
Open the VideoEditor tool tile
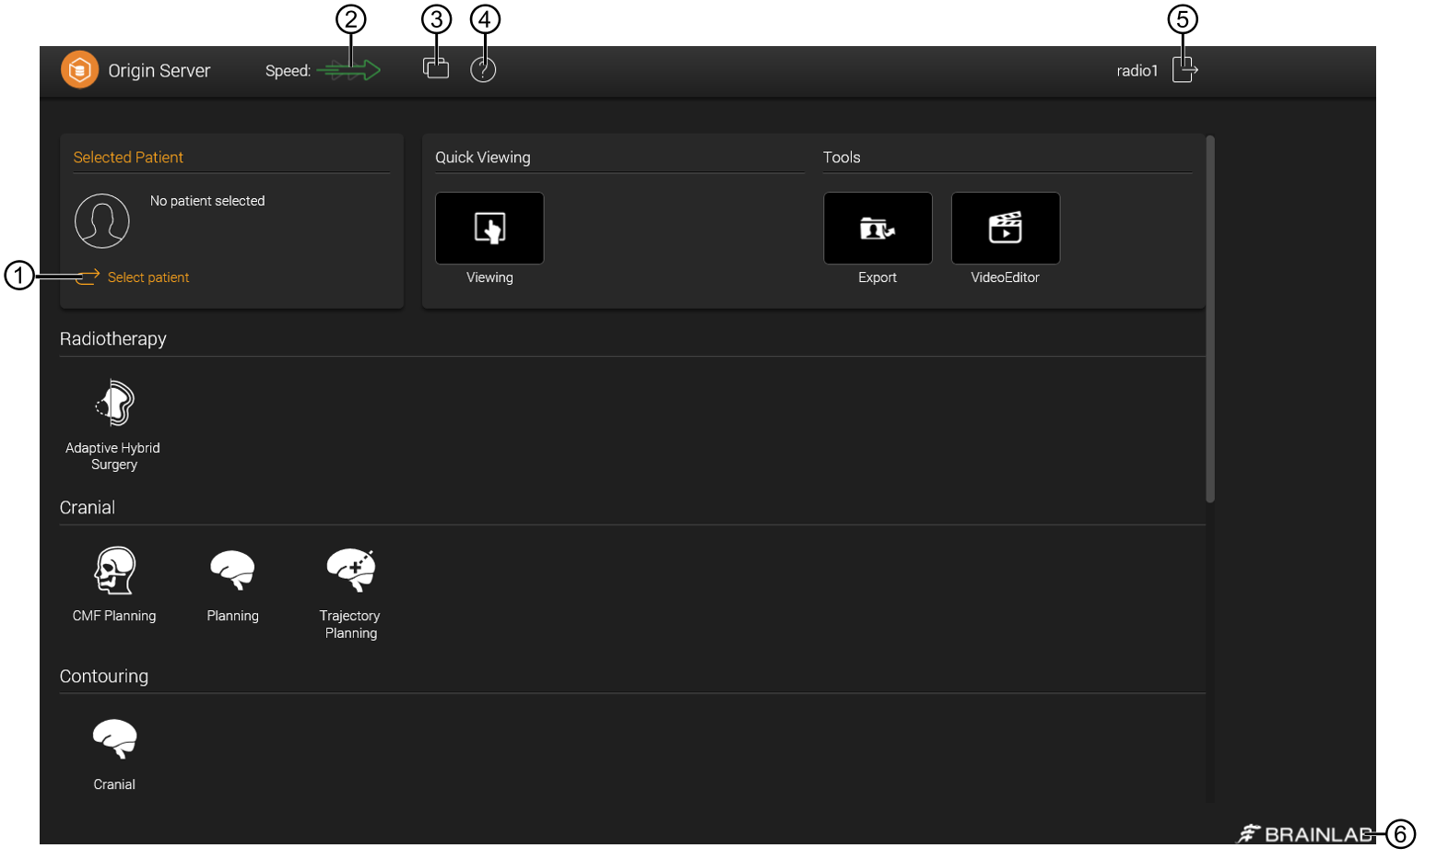tap(1006, 229)
